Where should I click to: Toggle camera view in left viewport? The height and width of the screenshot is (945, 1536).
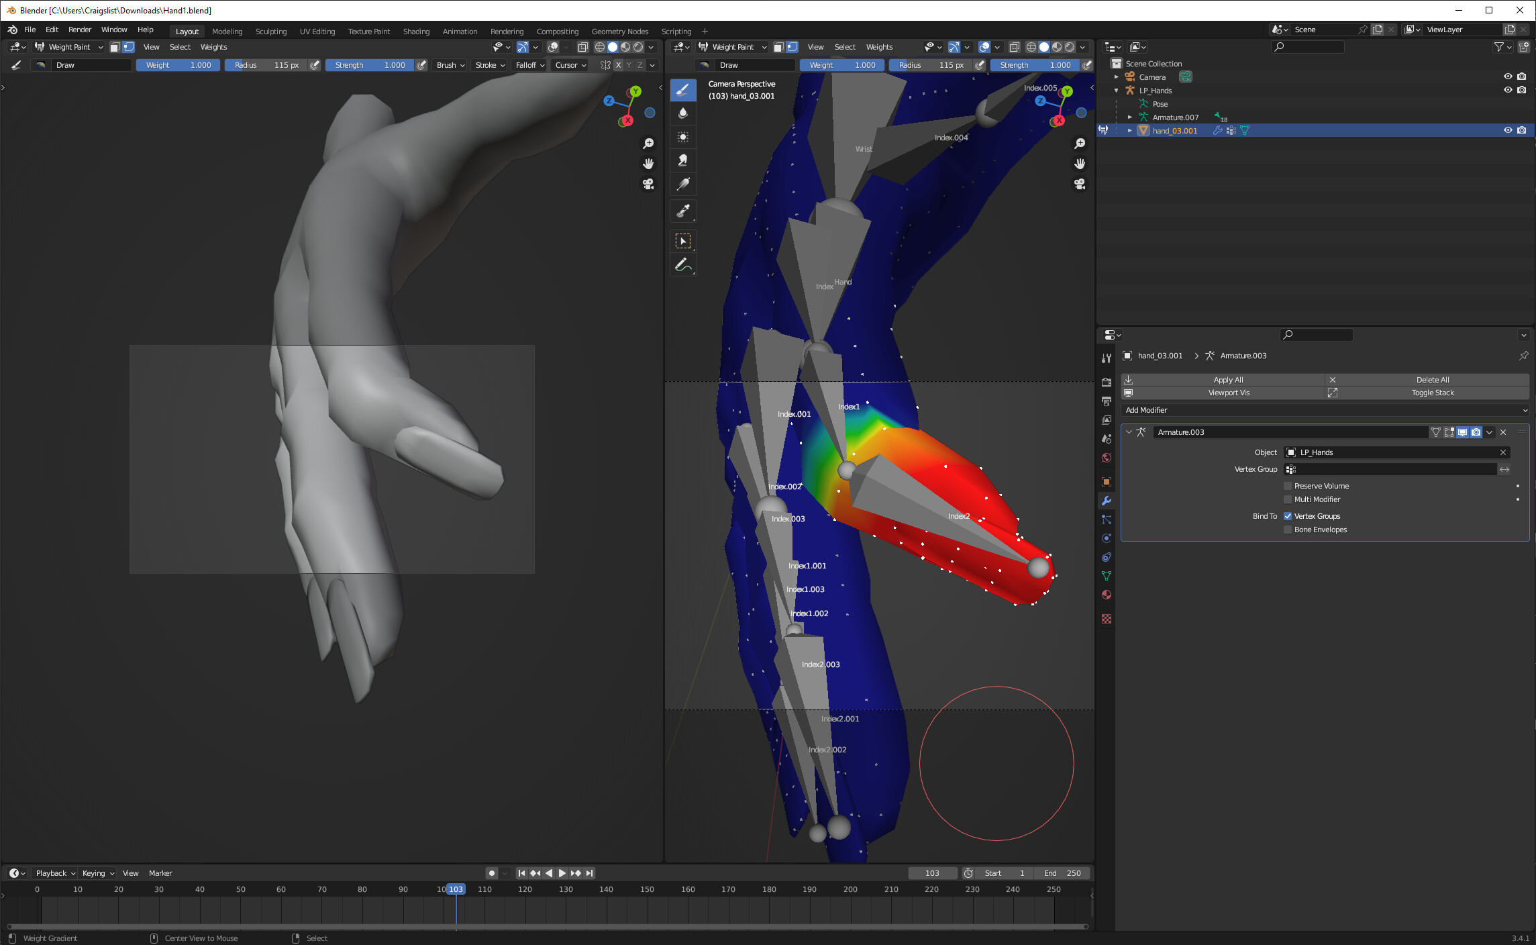pyautogui.click(x=648, y=184)
